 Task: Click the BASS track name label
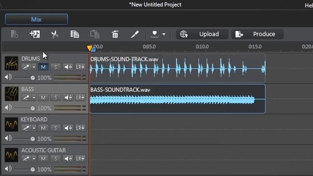point(27,89)
